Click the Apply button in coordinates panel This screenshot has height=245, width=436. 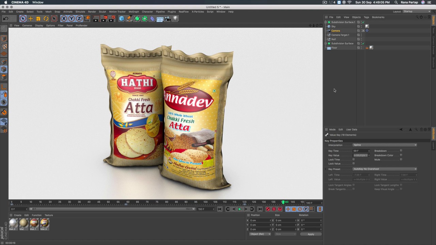pos(311,234)
